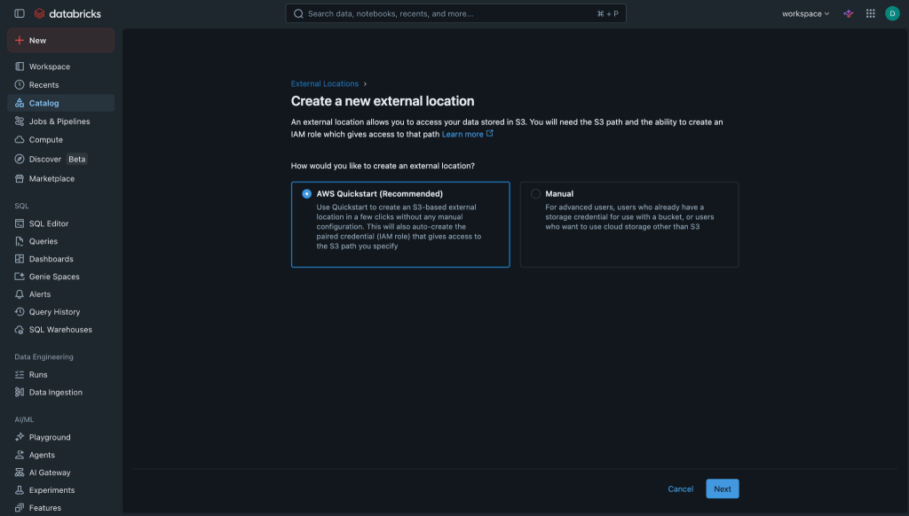Click the Next button
The height and width of the screenshot is (516, 909).
click(x=723, y=489)
